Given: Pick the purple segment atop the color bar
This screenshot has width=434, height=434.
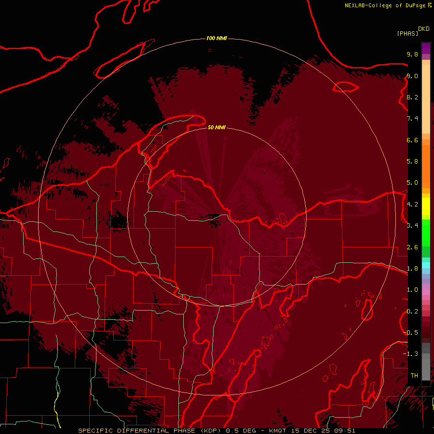Looking at the screenshot, I should 426,48.
